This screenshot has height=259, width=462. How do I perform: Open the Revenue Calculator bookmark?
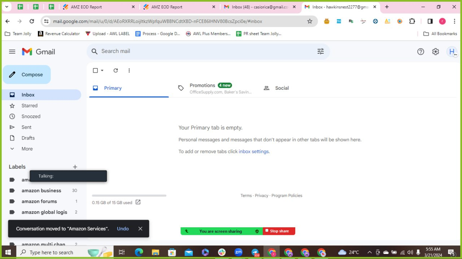pos(58,34)
